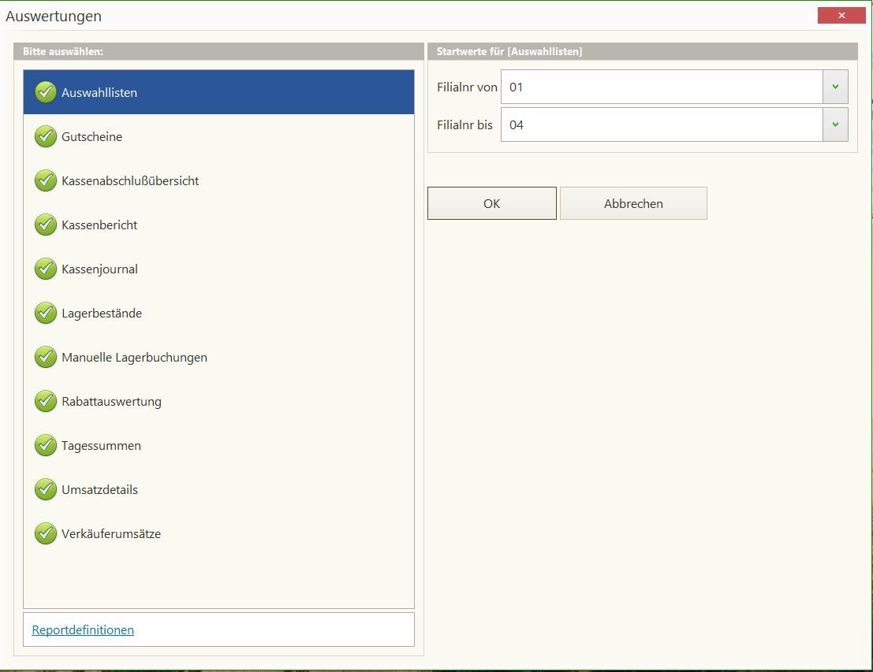Click into the Filialnr bis field showing 04

point(661,124)
